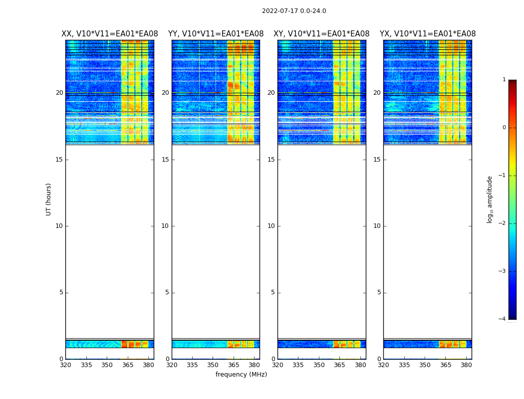
Task: Click the YX, V10*V11=EA01*EA08 panel title
Action: pyautogui.click(x=427, y=34)
